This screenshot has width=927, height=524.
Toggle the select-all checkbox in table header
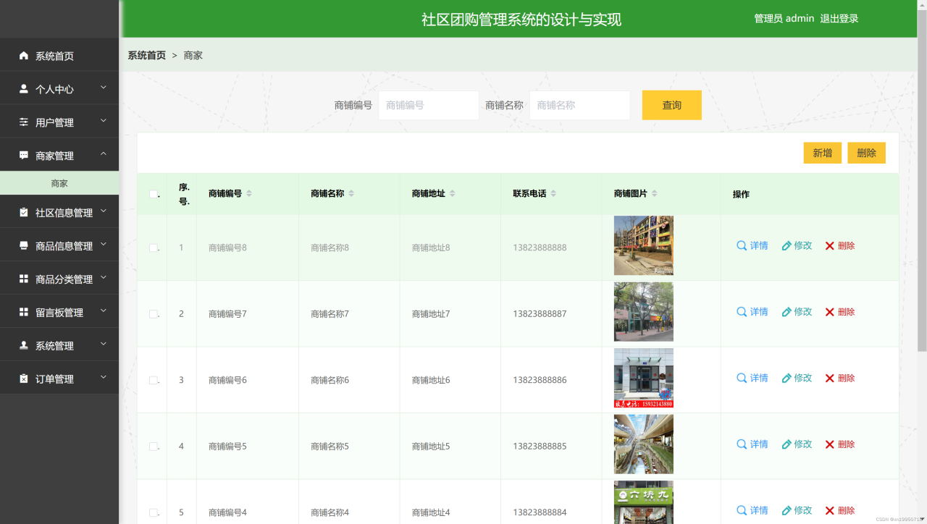pyautogui.click(x=154, y=194)
